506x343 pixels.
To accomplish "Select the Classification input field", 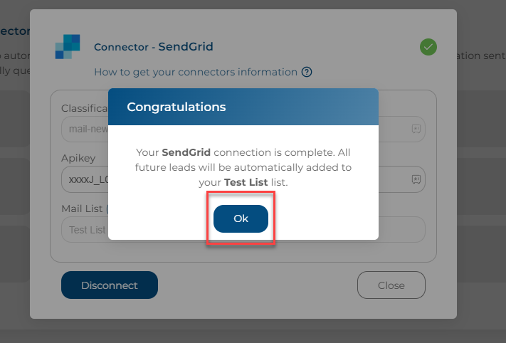I will coord(243,129).
